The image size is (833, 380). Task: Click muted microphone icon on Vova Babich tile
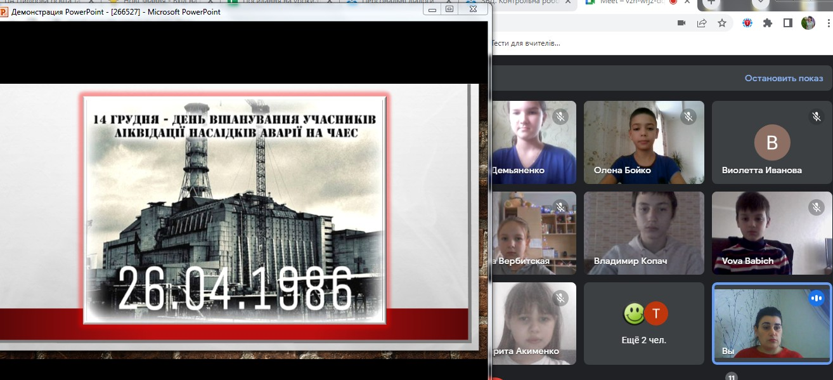816,207
